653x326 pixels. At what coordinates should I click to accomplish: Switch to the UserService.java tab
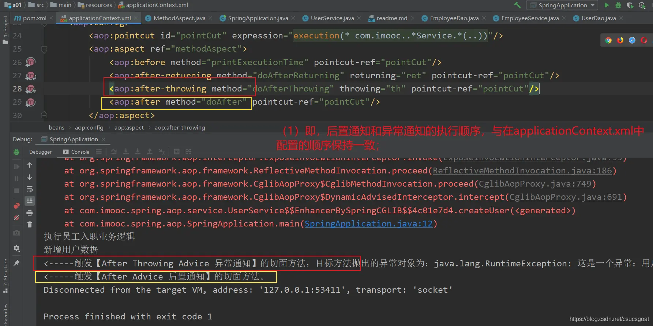(332, 18)
